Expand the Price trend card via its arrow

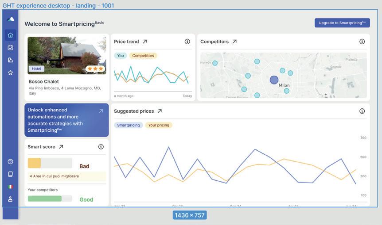145,42
